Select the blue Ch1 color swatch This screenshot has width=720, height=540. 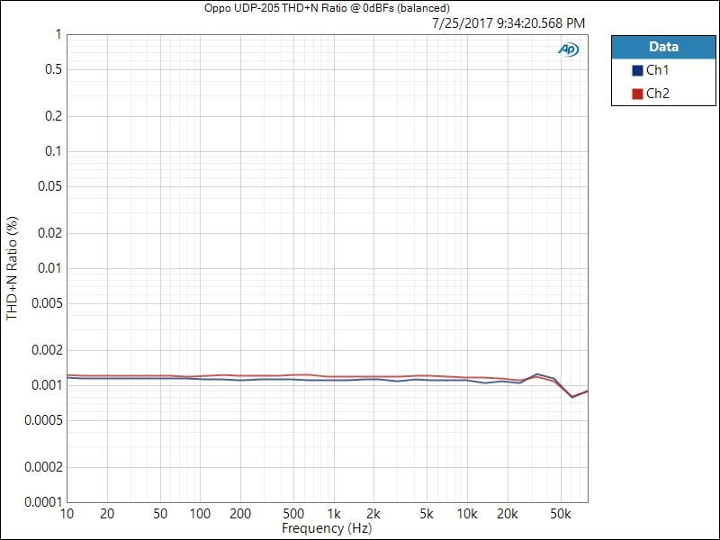point(637,70)
